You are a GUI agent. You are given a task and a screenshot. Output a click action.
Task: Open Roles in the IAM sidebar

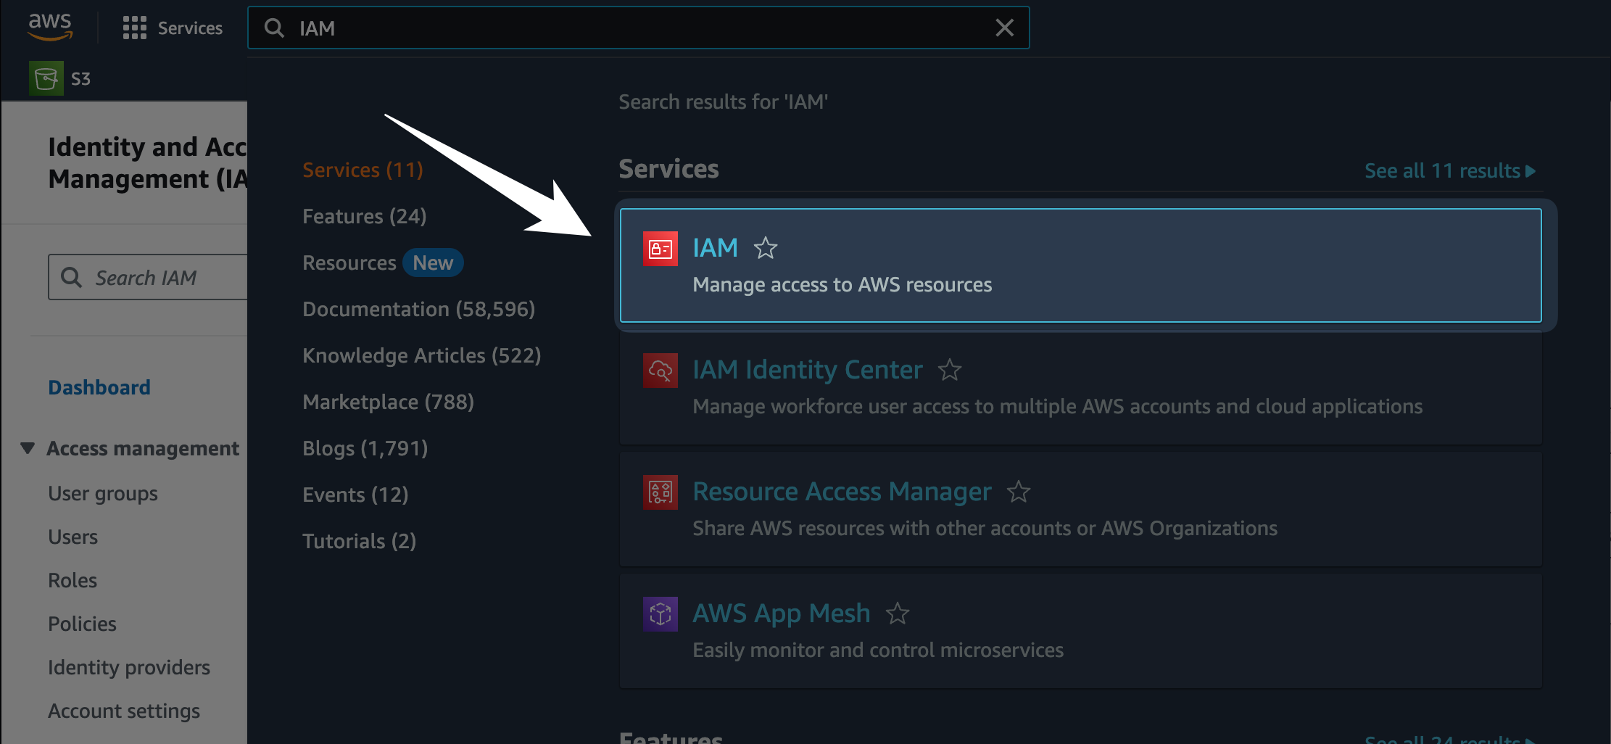(x=73, y=580)
